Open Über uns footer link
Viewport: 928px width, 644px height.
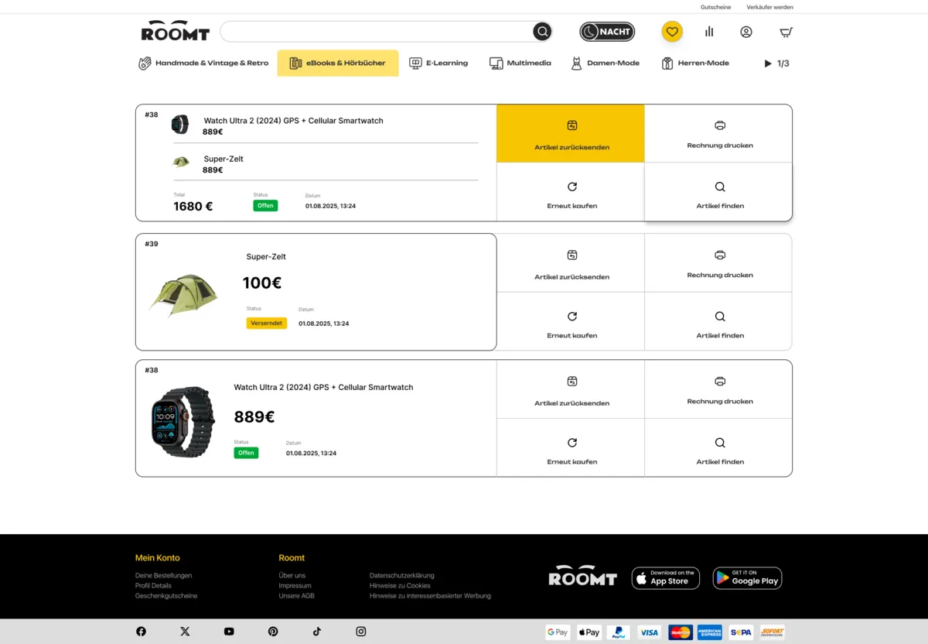292,575
